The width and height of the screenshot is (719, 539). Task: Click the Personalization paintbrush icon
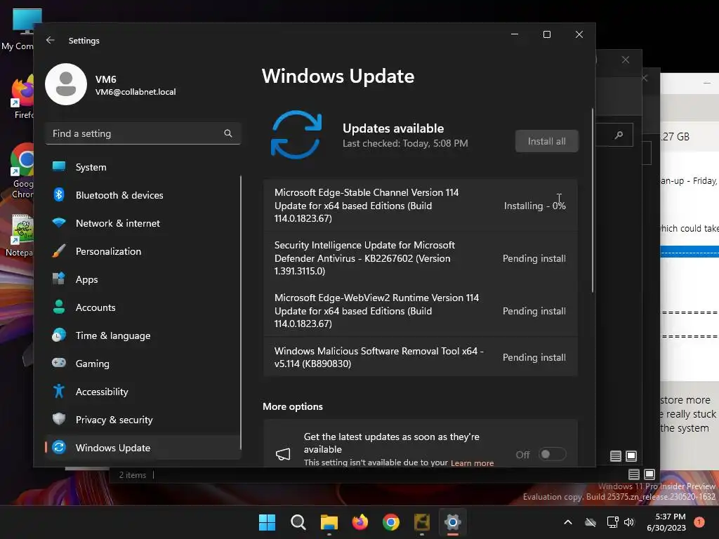point(59,251)
